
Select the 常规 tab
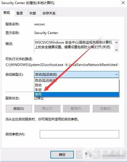click(7, 13)
